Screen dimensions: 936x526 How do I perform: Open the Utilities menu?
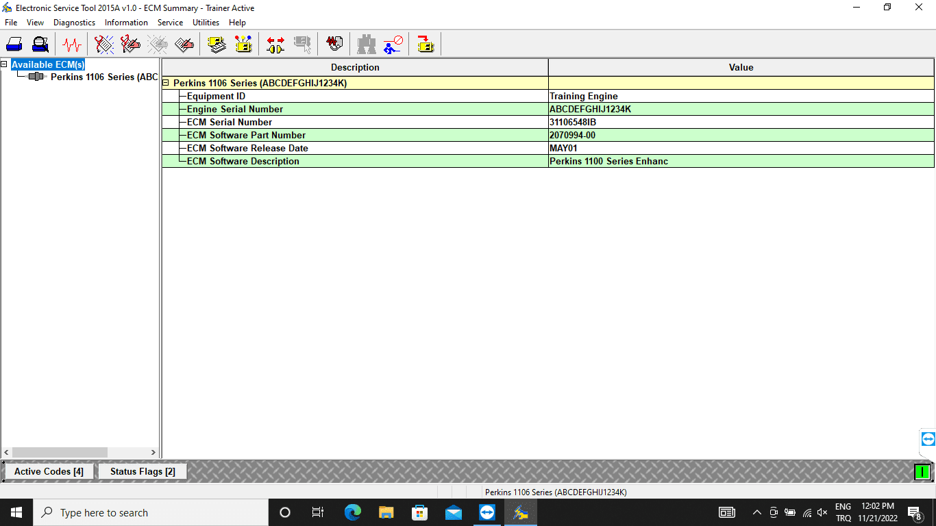pos(206,23)
